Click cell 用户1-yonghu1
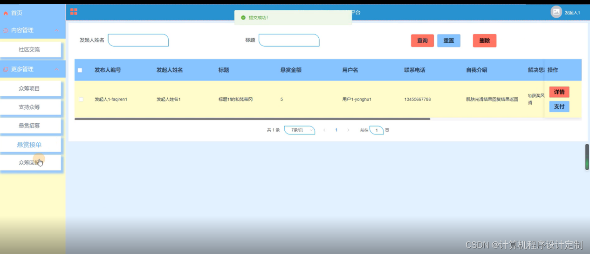The image size is (590, 254). click(x=357, y=100)
